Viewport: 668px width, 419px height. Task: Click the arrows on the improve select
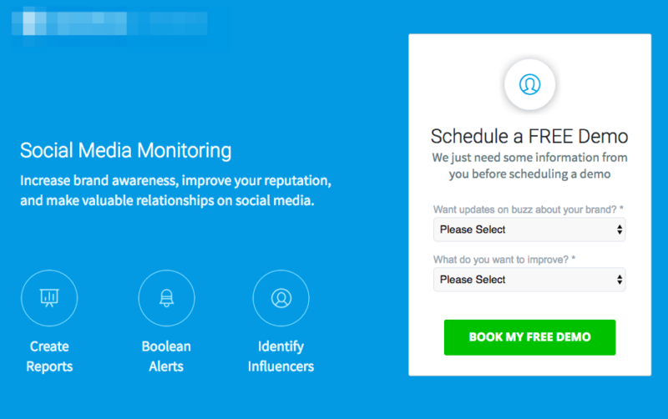pyautogui.click(x=619, y=280)
